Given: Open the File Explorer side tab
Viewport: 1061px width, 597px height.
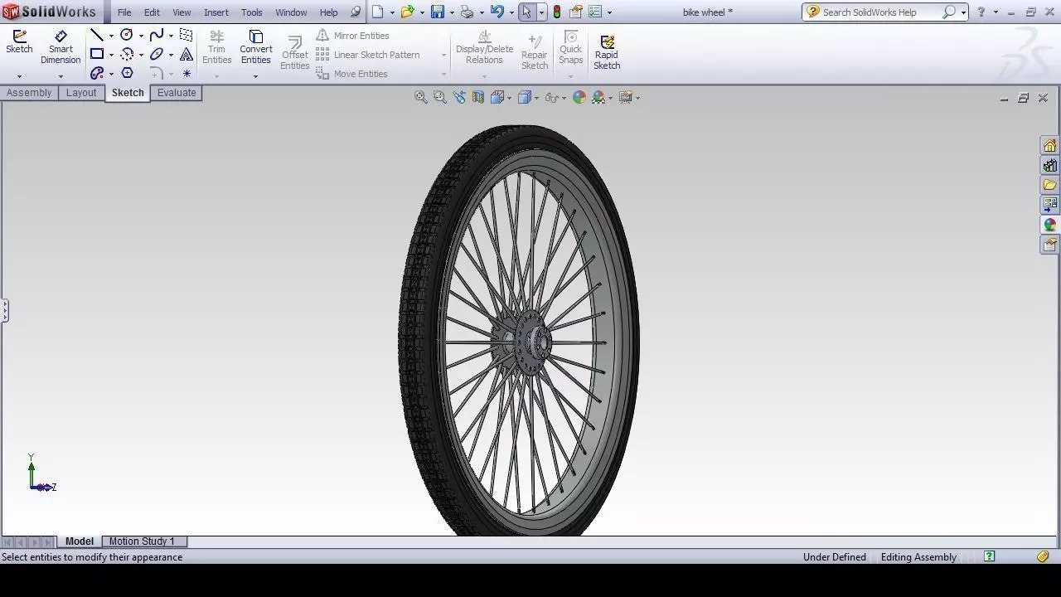Looking at the screenshot, I should click(1049, 185).
